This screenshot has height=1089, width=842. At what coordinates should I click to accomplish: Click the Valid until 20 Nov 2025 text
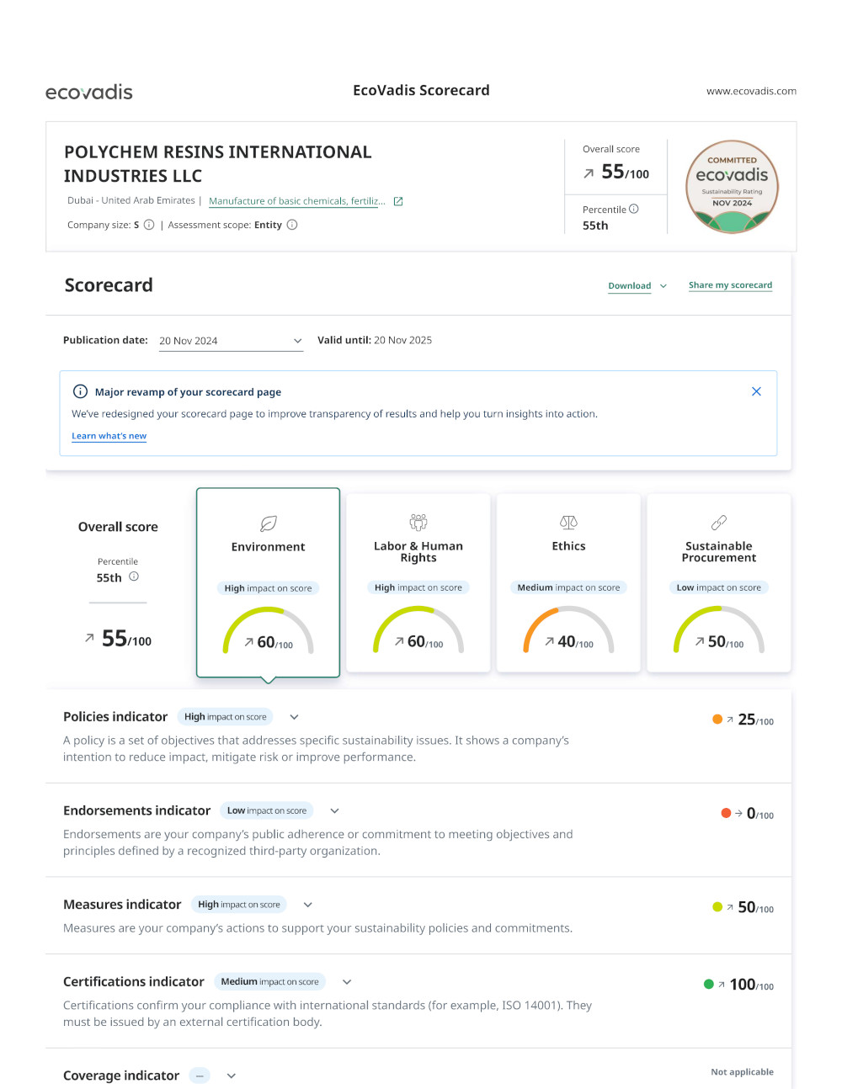point(375,340)
